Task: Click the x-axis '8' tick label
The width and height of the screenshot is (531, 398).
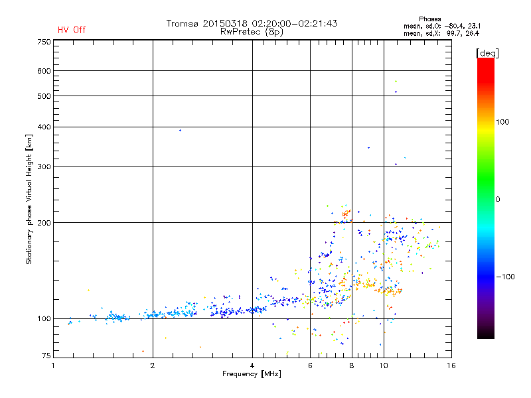Action: click(352, 365)
